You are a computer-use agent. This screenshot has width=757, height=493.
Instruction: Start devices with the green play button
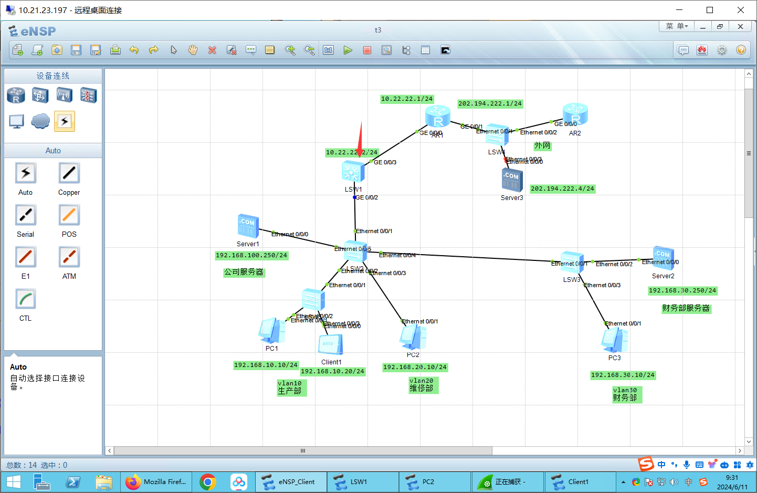pyautogui.click(x=348, y=50)
